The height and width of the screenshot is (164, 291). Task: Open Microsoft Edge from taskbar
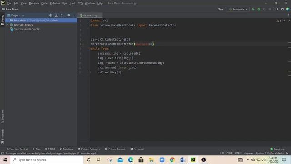click(130, 160)
